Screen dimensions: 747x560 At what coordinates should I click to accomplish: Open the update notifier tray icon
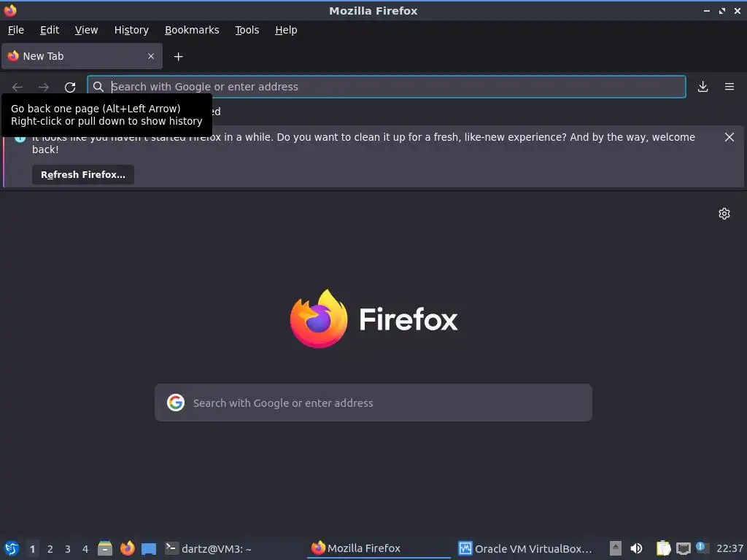point(701,547)
